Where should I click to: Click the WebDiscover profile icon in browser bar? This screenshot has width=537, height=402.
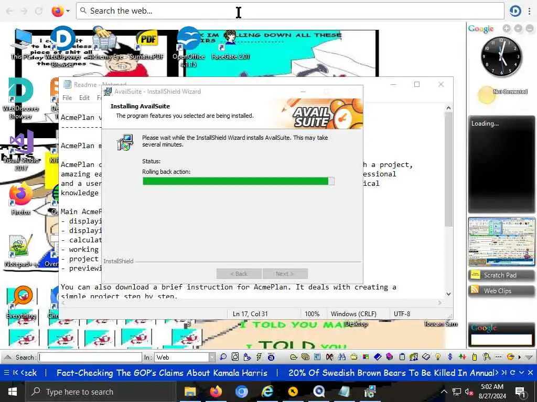pos(515,11)
